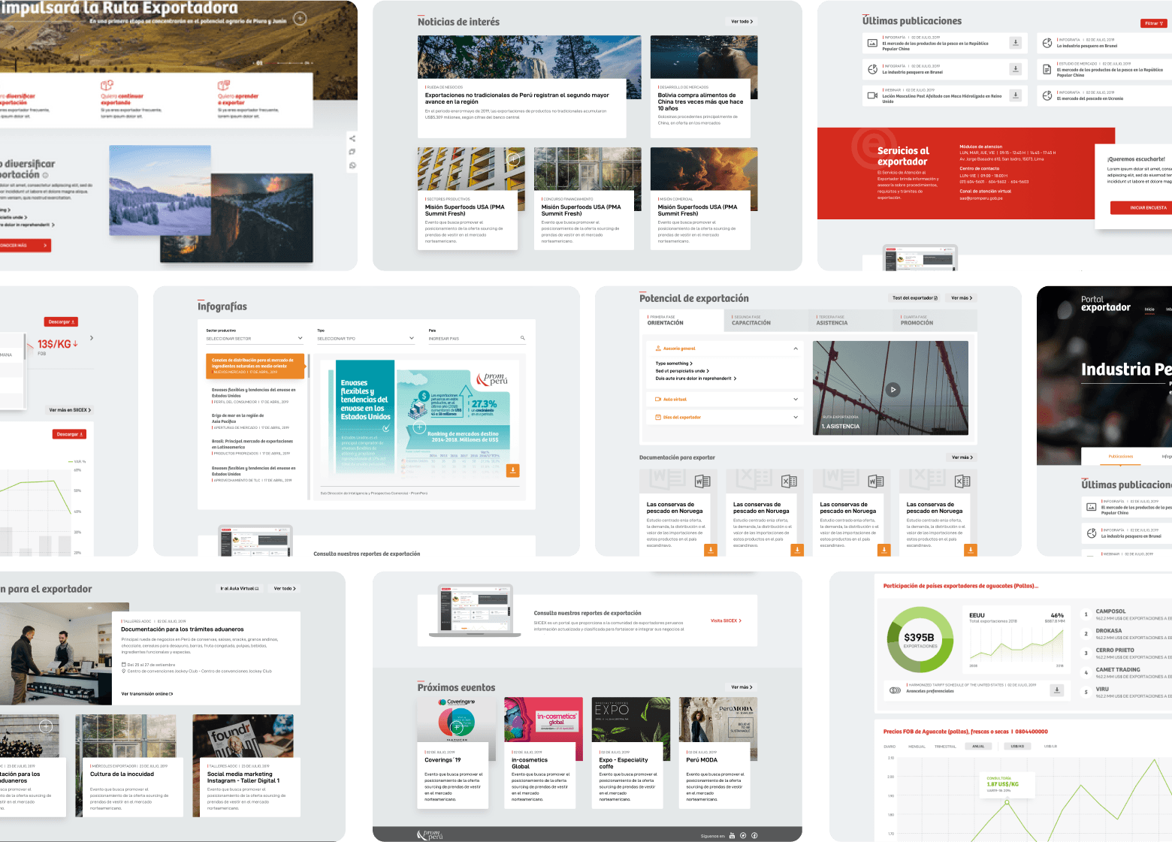Switch to the CAPACITACIÓN phase tab

pos(766,321)
